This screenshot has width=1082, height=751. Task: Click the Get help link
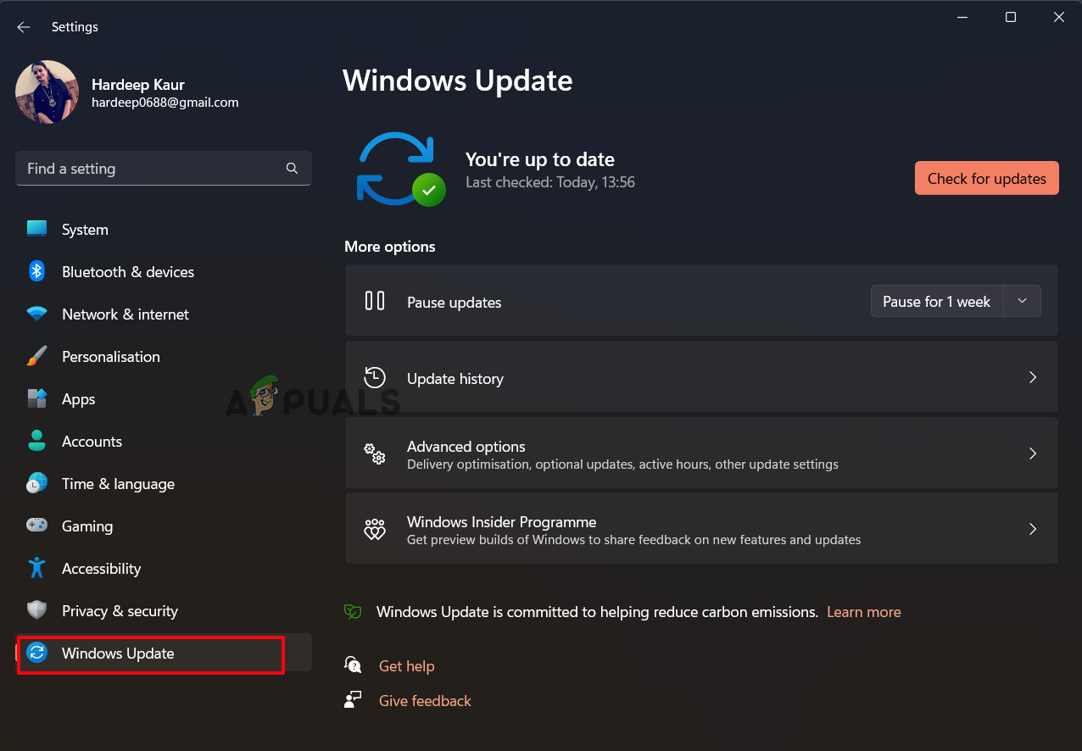coord(406,665)
